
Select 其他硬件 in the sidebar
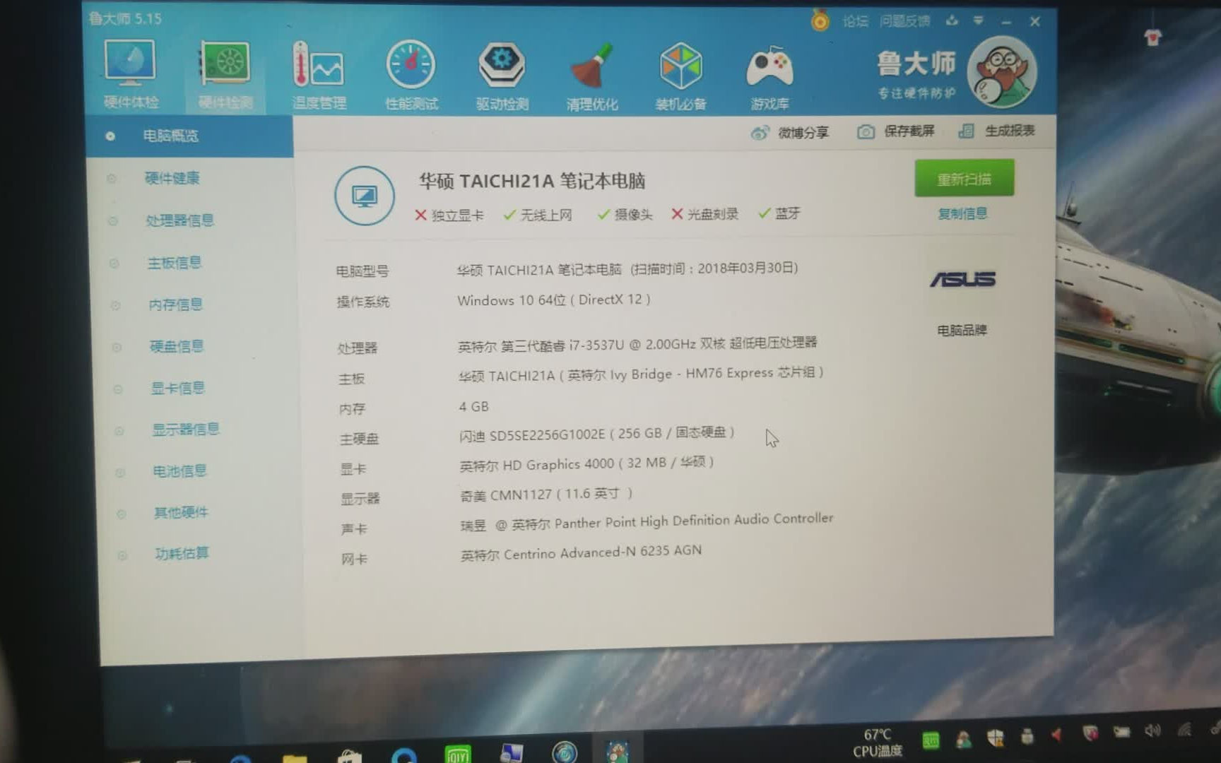[x=182, y=512]
